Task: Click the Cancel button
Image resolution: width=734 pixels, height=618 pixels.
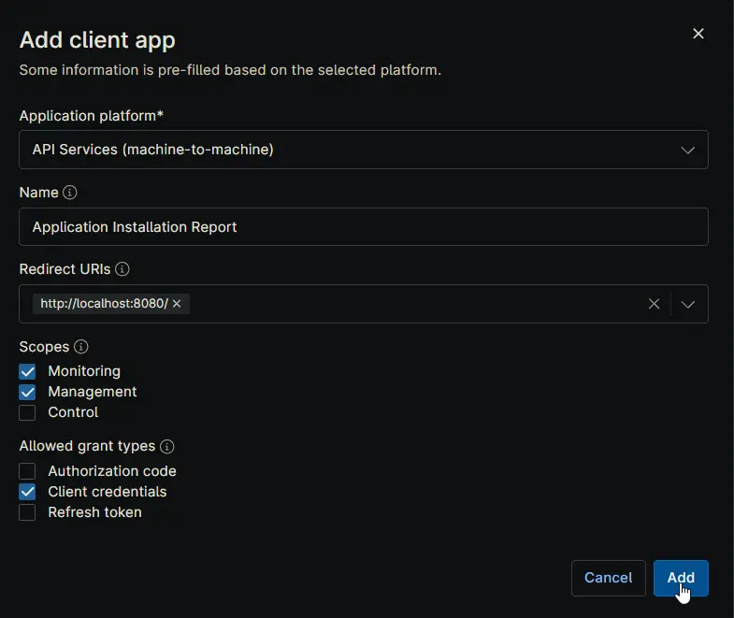Action: 608,578
